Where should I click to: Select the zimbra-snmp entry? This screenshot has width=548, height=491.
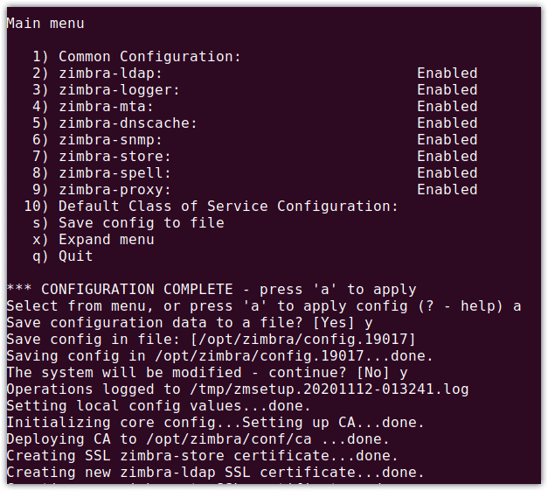pyautogui.click(x=97, y=140)
